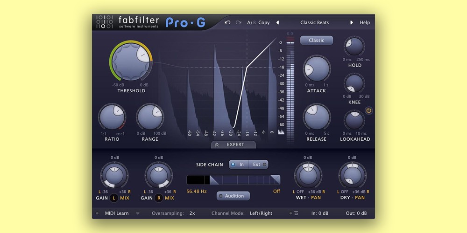The width and height of the screenshot is (467, 233).
Task: Go to previous preset with left arrow
Action: [x=277, y=22]
